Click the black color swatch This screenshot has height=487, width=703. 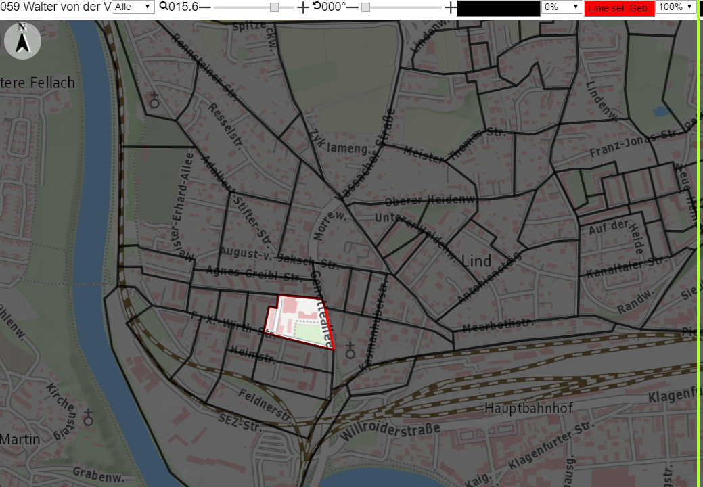[499, 8]
